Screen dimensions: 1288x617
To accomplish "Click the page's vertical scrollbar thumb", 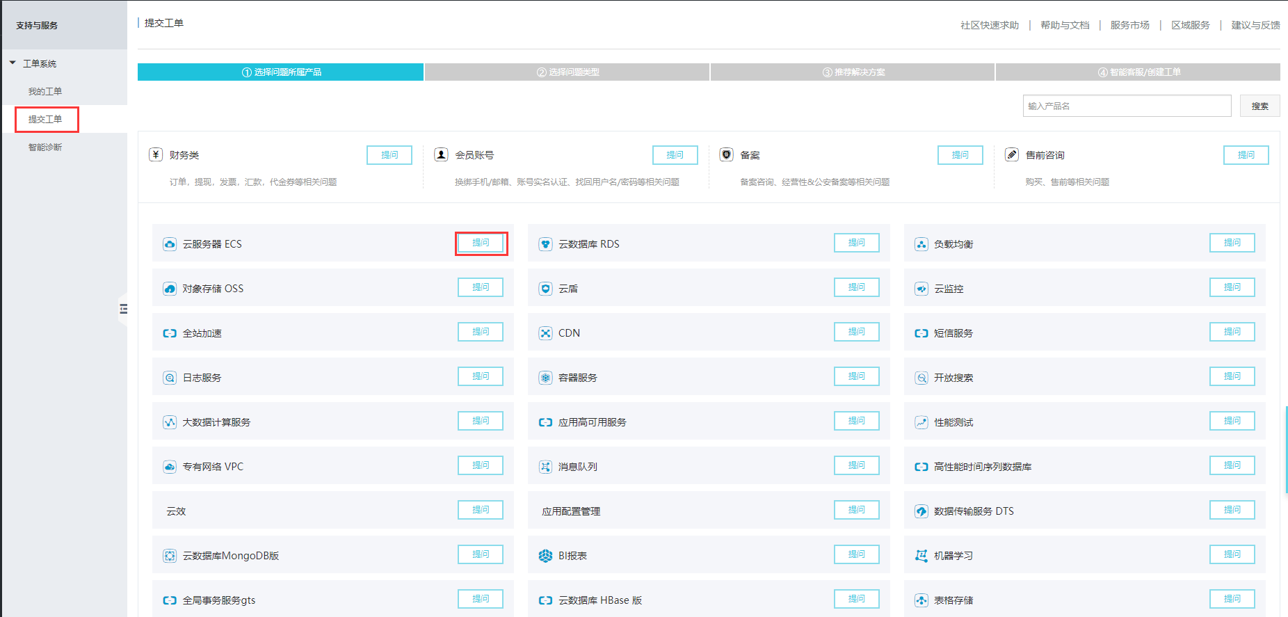I will click(1286, 450).
